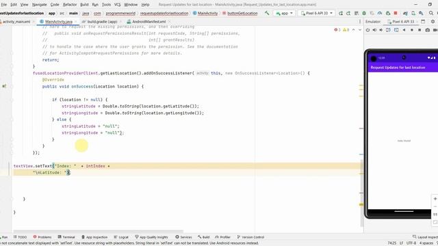
Task: Open the App Quality Insights tool window
Action: (152, 237)
